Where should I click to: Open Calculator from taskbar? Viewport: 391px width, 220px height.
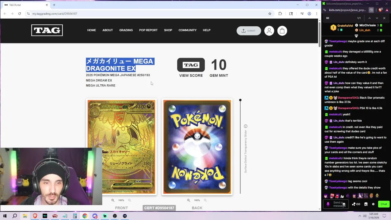click(x=75, y=216)
